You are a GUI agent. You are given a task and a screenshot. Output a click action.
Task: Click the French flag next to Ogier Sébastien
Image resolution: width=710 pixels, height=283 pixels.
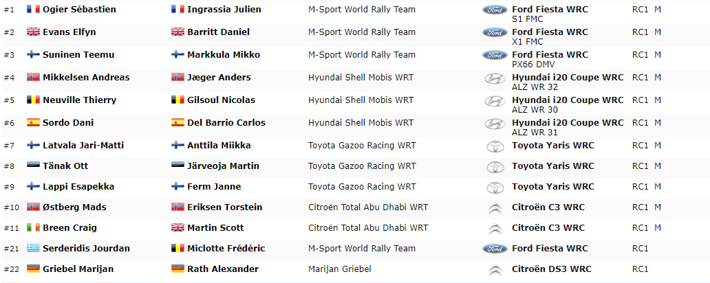point(33,9)
